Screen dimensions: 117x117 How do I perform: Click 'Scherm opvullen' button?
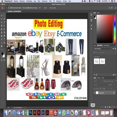coord(53,8)
